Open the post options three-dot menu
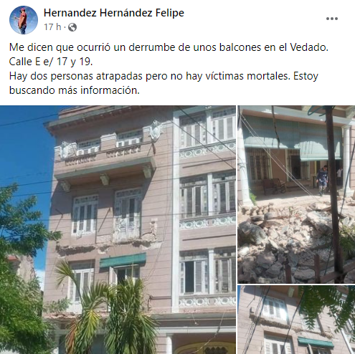Viewport: 355px width, 354px height. [332, 19]
